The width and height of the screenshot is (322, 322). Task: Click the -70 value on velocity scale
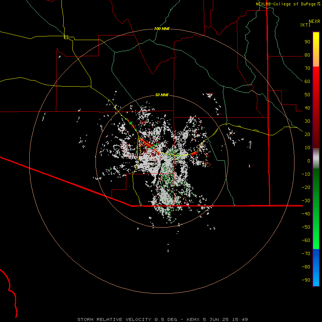[x=306, y=254]
